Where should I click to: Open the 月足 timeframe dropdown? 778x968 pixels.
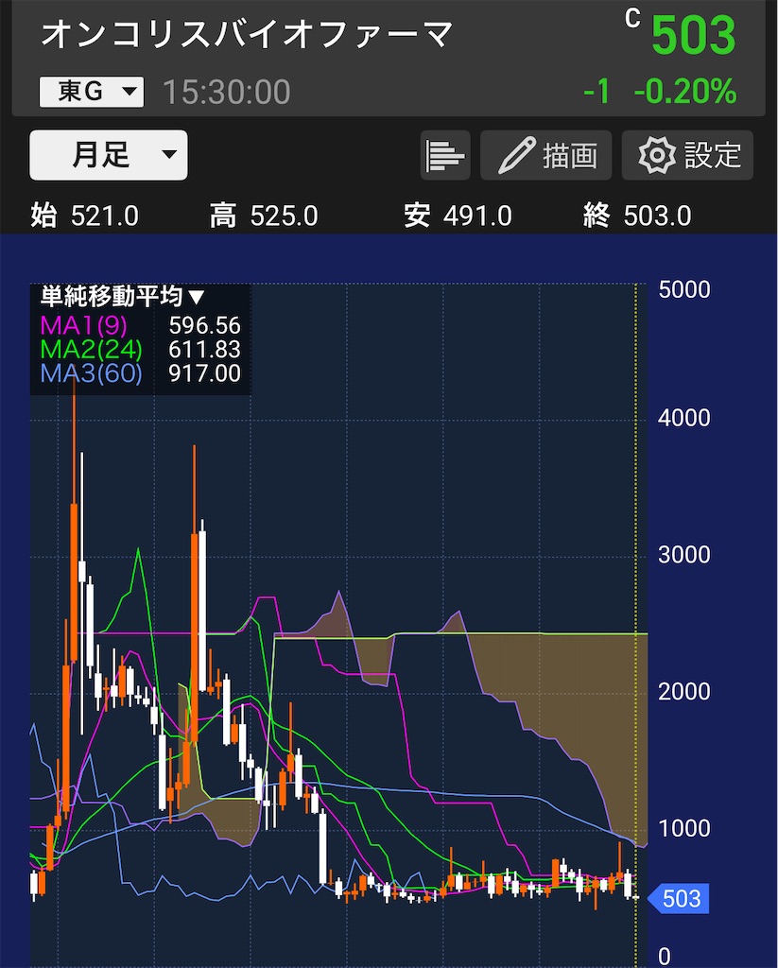tap(109, 155)
